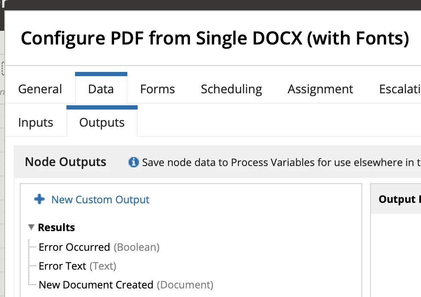Choose the Error Text (Text) output

77,266
